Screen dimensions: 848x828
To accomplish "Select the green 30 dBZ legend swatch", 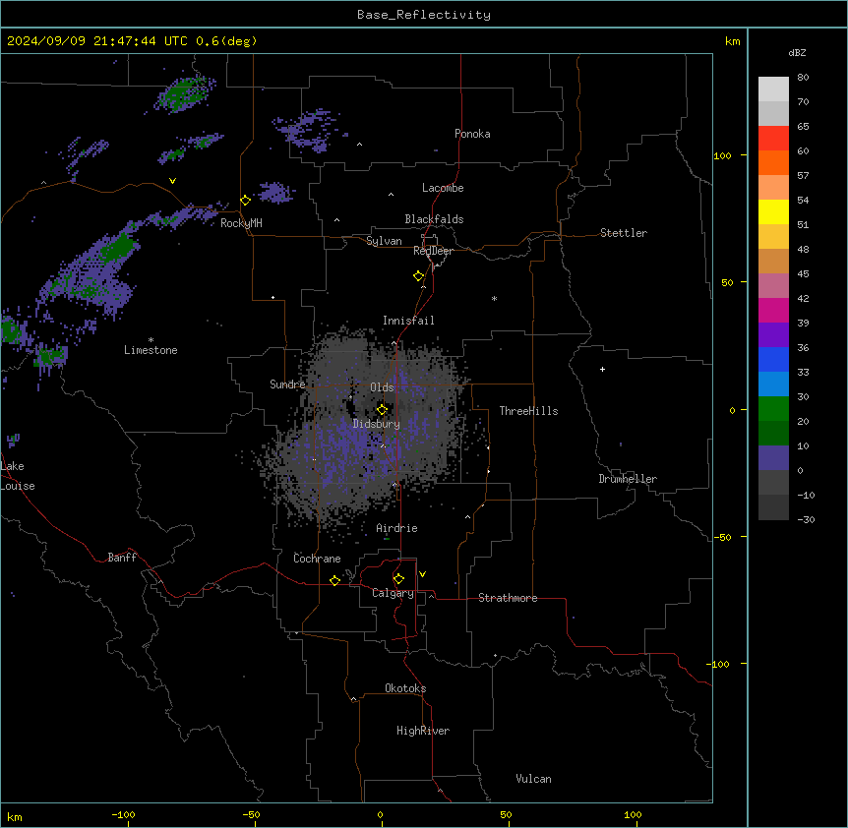I will [773, 409].
